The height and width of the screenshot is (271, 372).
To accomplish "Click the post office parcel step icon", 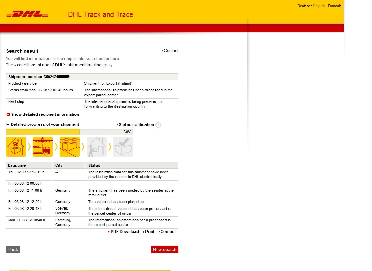I will [x=16, y=147].
